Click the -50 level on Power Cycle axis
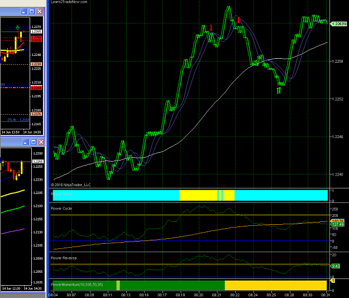Image resolution: width=349 pixels, height=298 pixels. click(x=334, y=248)
